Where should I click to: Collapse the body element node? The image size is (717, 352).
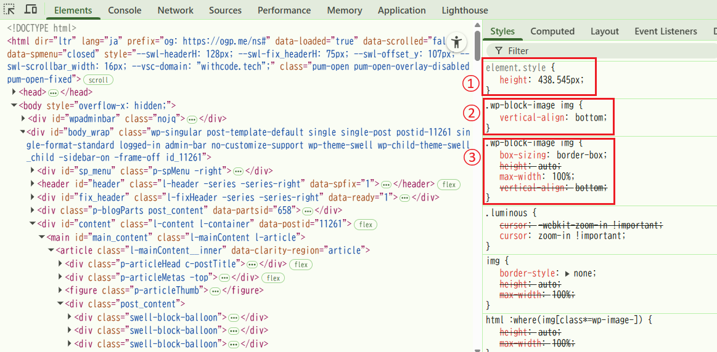(x=14, y=106)
